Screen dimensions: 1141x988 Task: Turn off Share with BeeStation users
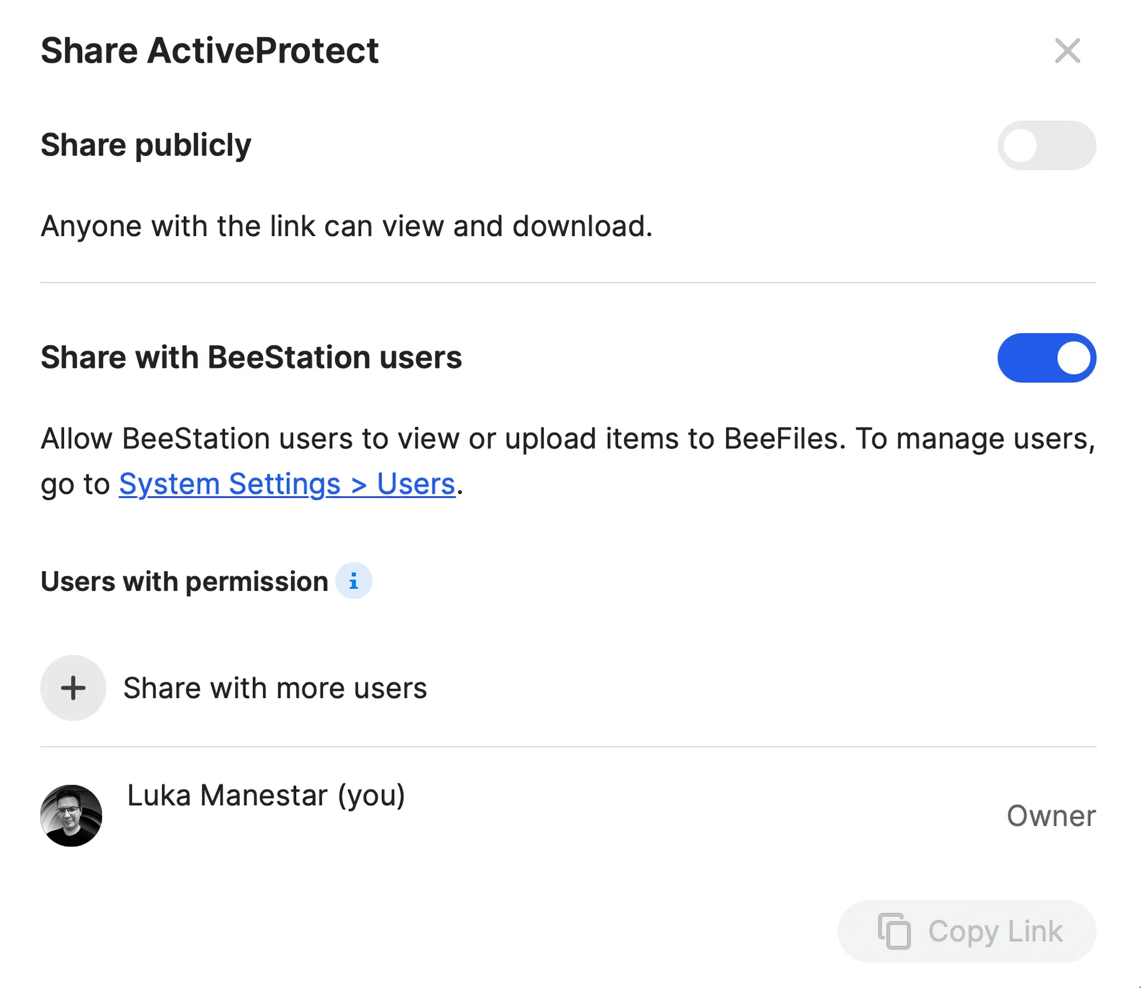point(1046,358)
